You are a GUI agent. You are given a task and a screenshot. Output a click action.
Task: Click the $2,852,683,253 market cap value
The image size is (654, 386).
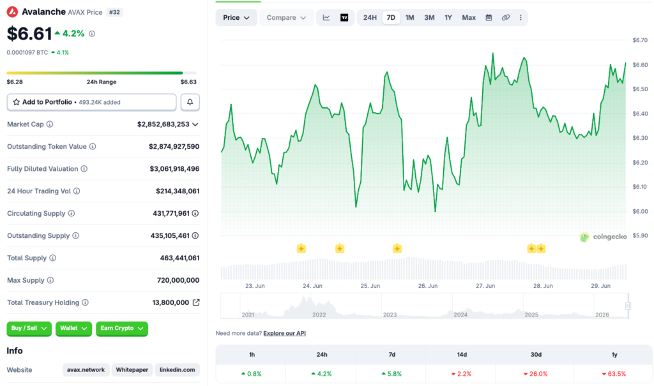[x=163, y=124]
